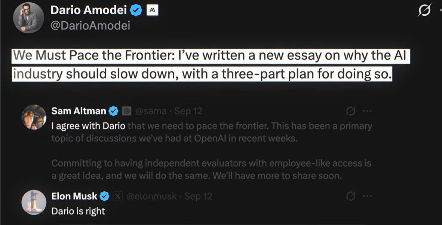
Task: Open the three-dot menu on Sam Altman's reply
Action: pyautogui.click(x=367, y=111)
